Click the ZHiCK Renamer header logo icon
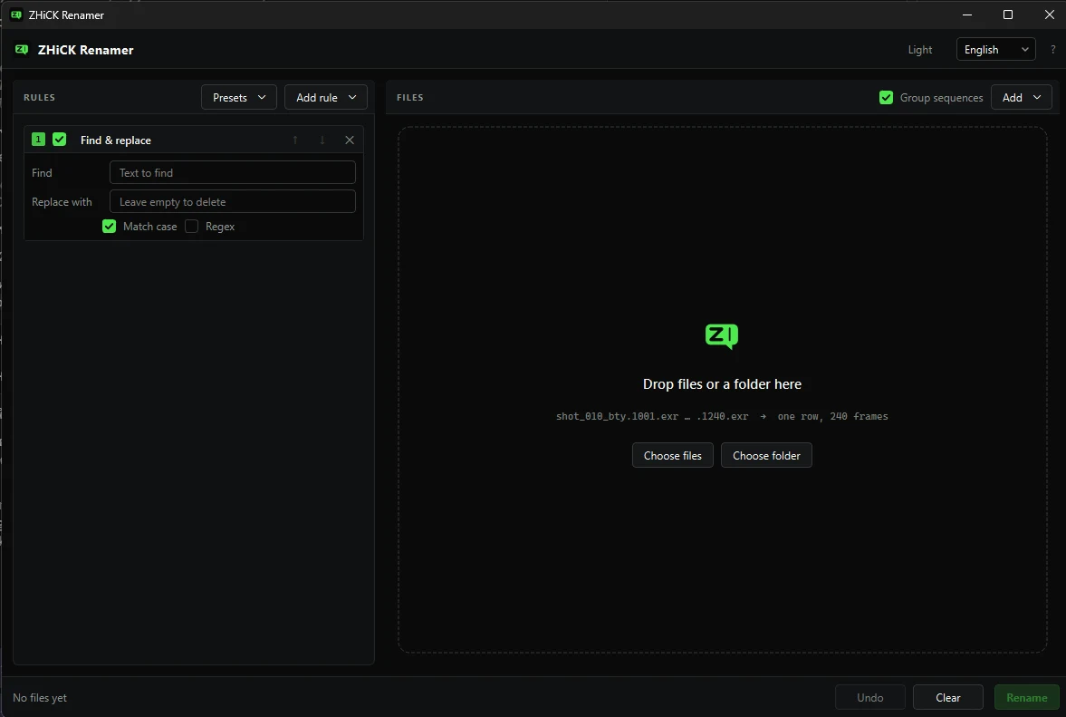 [22, 50]
